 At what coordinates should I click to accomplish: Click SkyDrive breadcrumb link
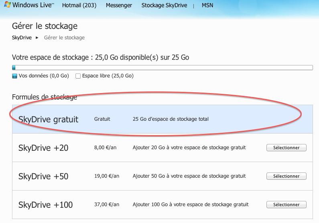pos(22,38)
